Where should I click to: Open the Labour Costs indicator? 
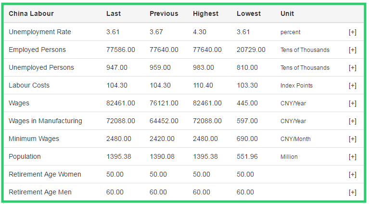(x=29, y=85)
